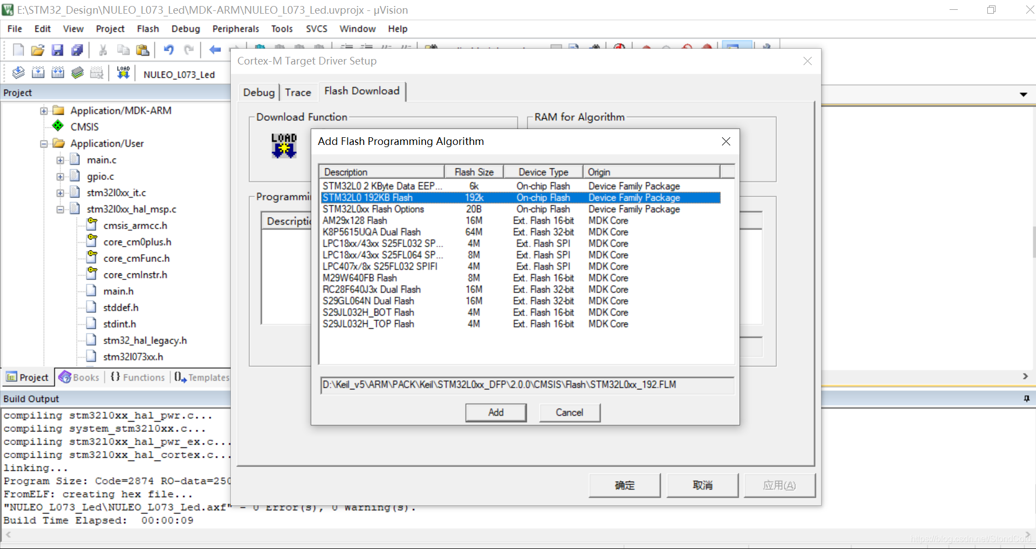
Task: Open the File menu
Action: coord(15,29)
